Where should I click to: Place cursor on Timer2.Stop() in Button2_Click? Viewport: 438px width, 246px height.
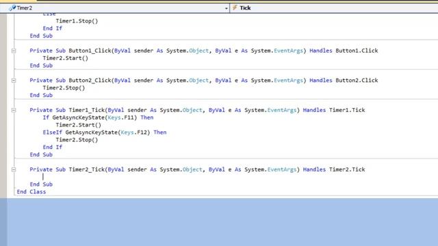(x=64, y=88)
